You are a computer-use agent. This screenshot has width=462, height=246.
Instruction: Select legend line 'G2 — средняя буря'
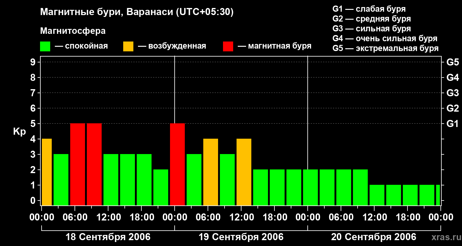[x=372, y=19]
